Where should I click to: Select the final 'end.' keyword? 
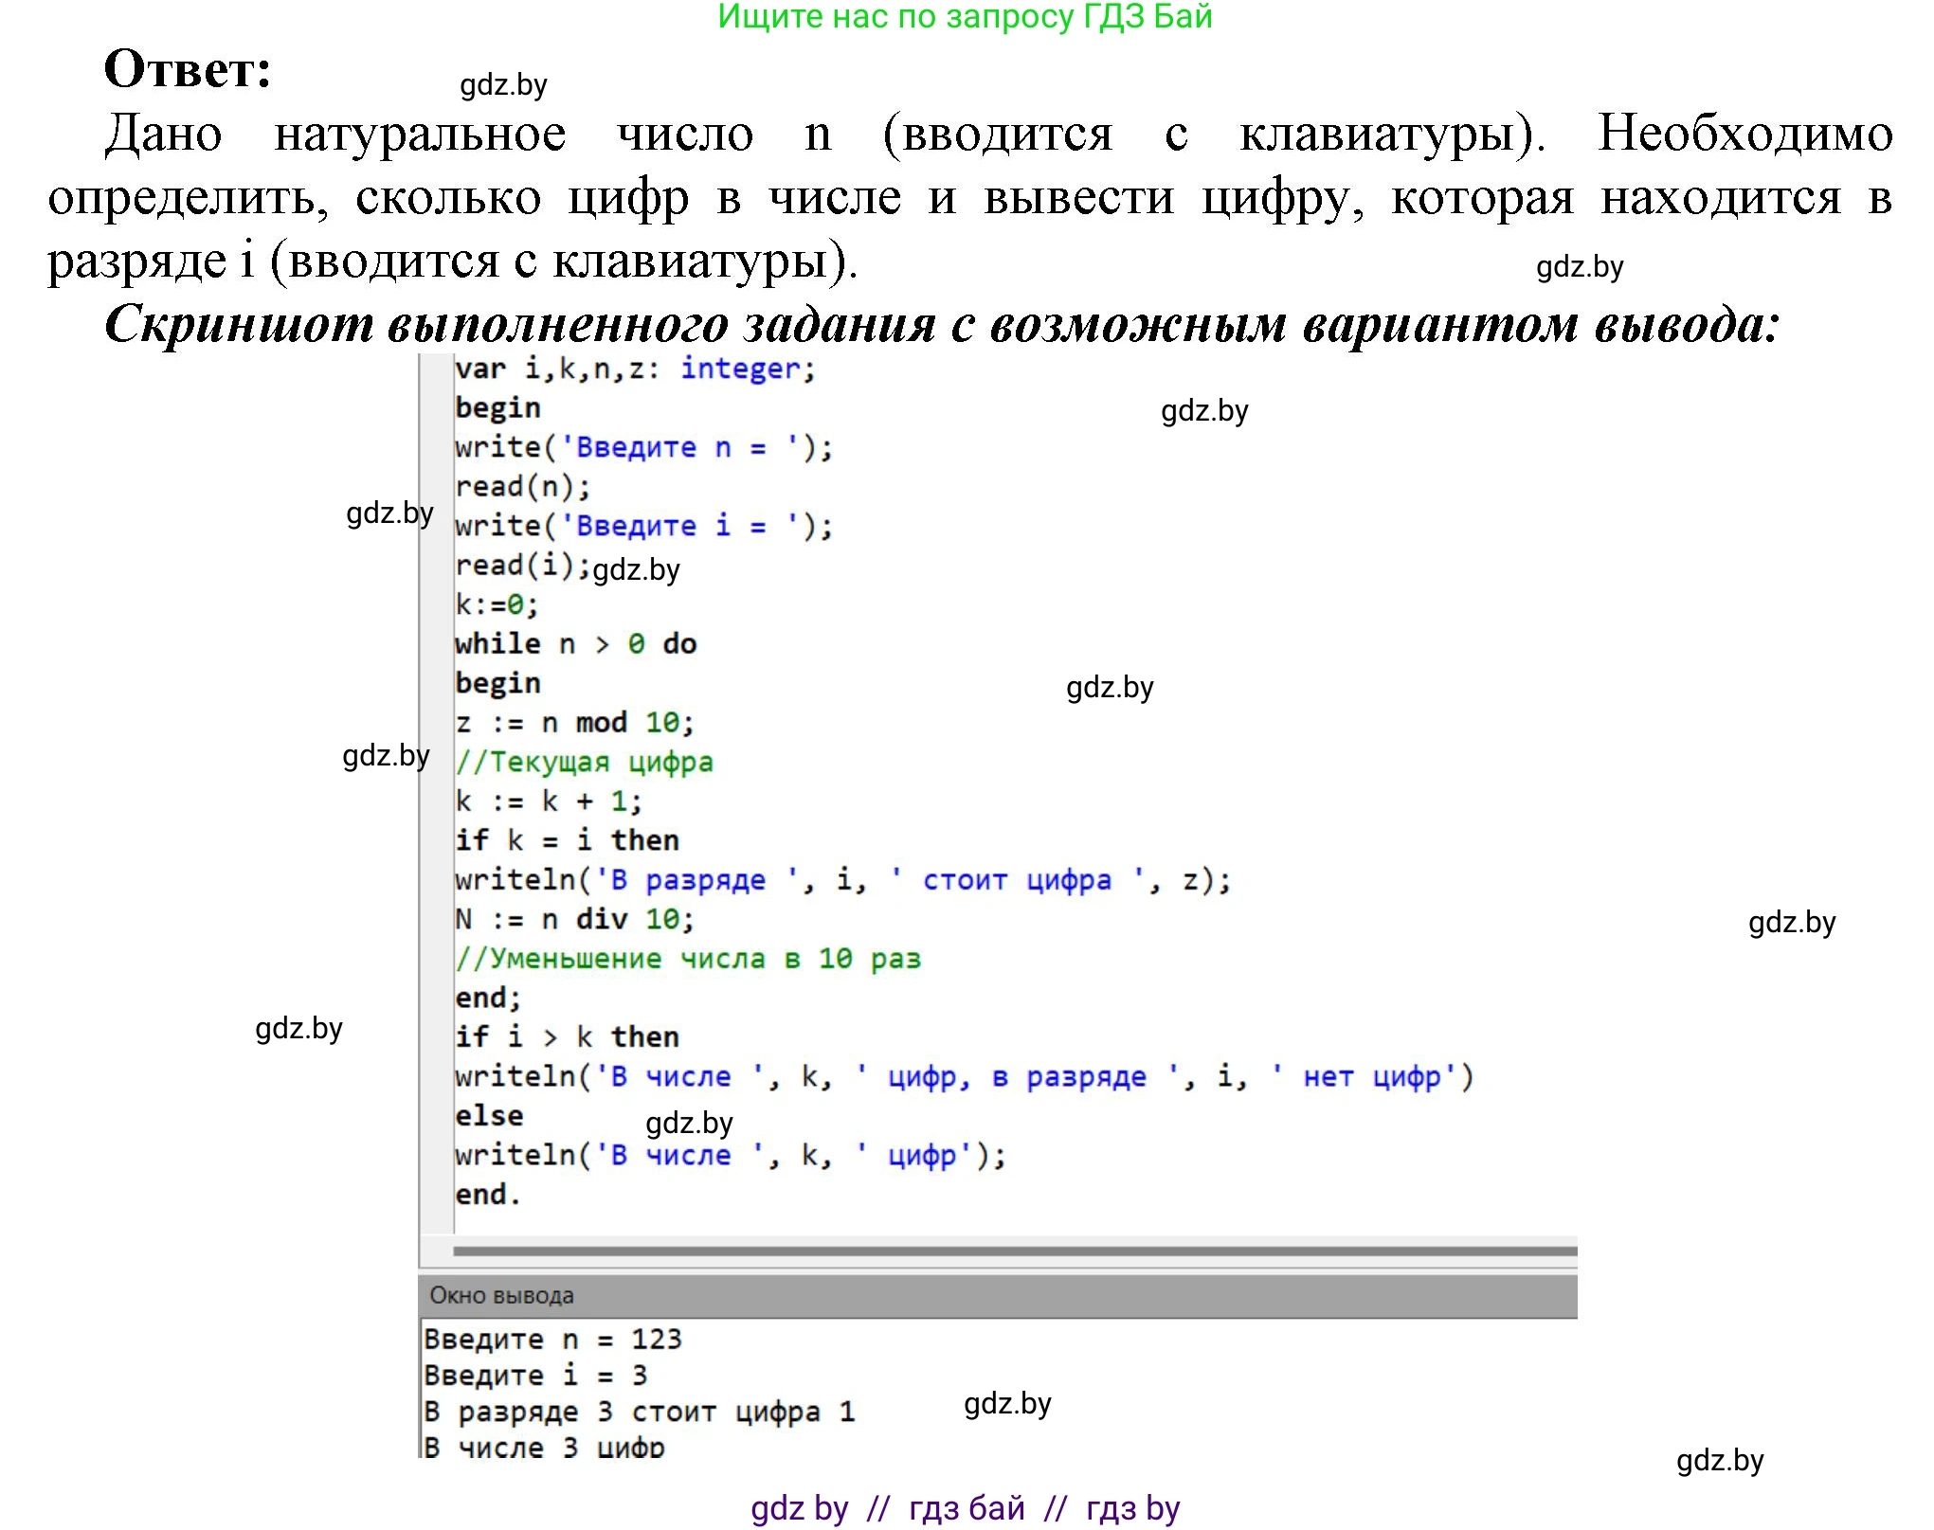click(x=485, y=1194)
